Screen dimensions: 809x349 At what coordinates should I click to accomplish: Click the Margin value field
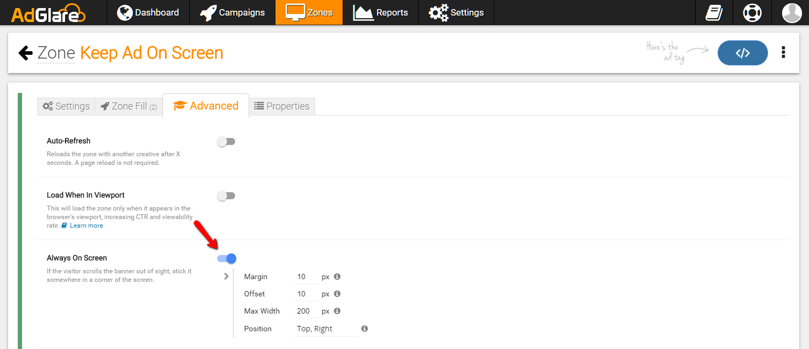[x=307, y=277]
